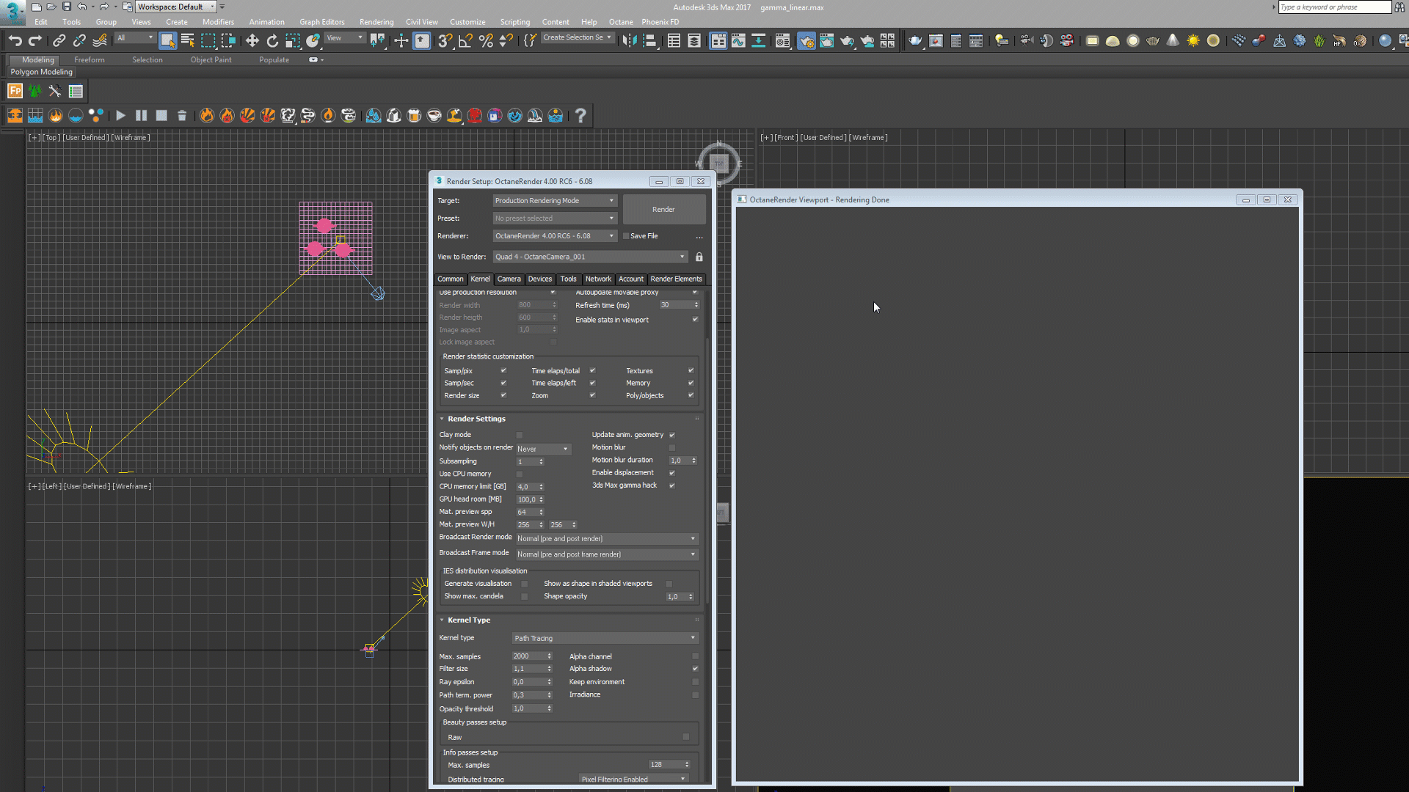Click the Select and Rotate tool
The height and width of the screenshot is (792, 1409).
[x=272, y=41]
